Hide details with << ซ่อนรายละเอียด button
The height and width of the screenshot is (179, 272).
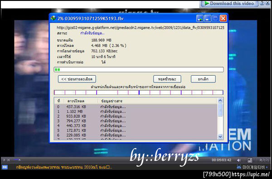click(77, 79)
